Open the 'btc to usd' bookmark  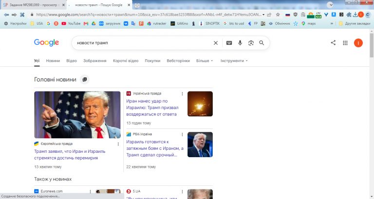coord(234,23)
